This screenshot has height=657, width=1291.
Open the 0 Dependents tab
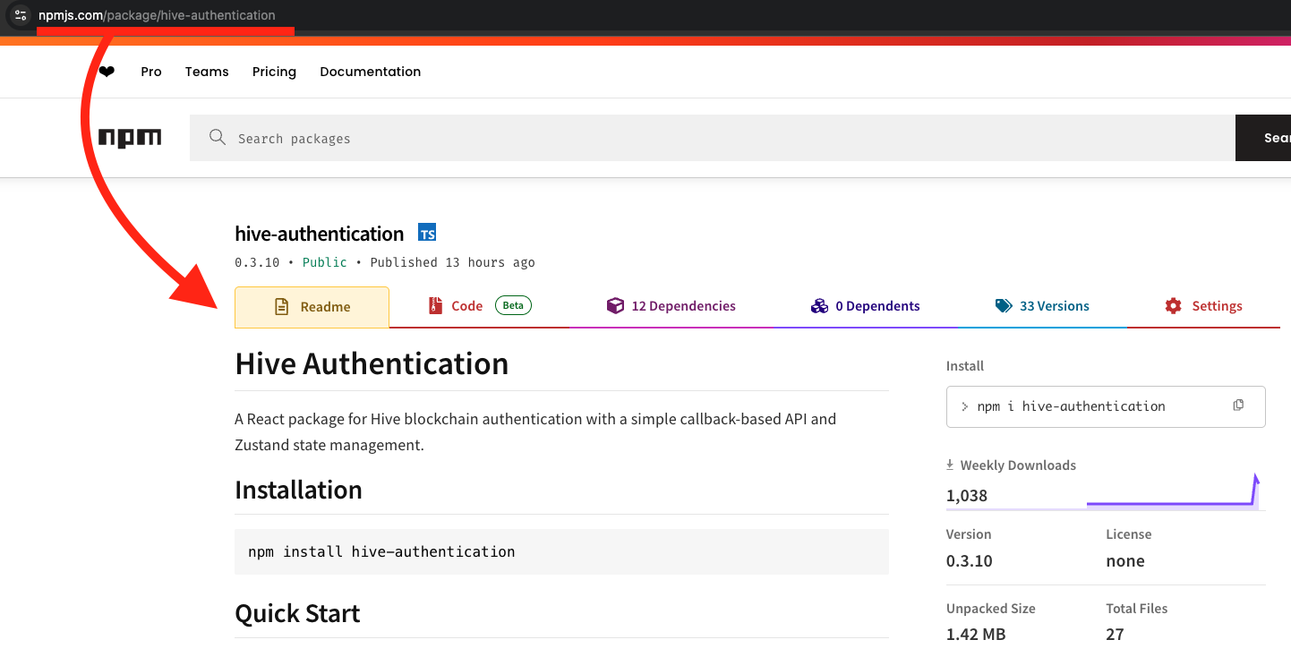(x=865, y=306)
